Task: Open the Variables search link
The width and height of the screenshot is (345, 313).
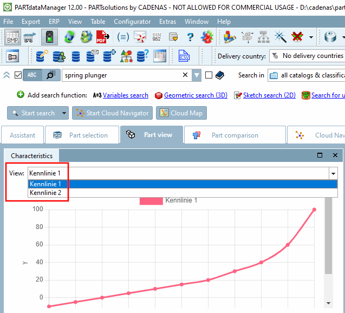Action: click(x=126, y=95)
